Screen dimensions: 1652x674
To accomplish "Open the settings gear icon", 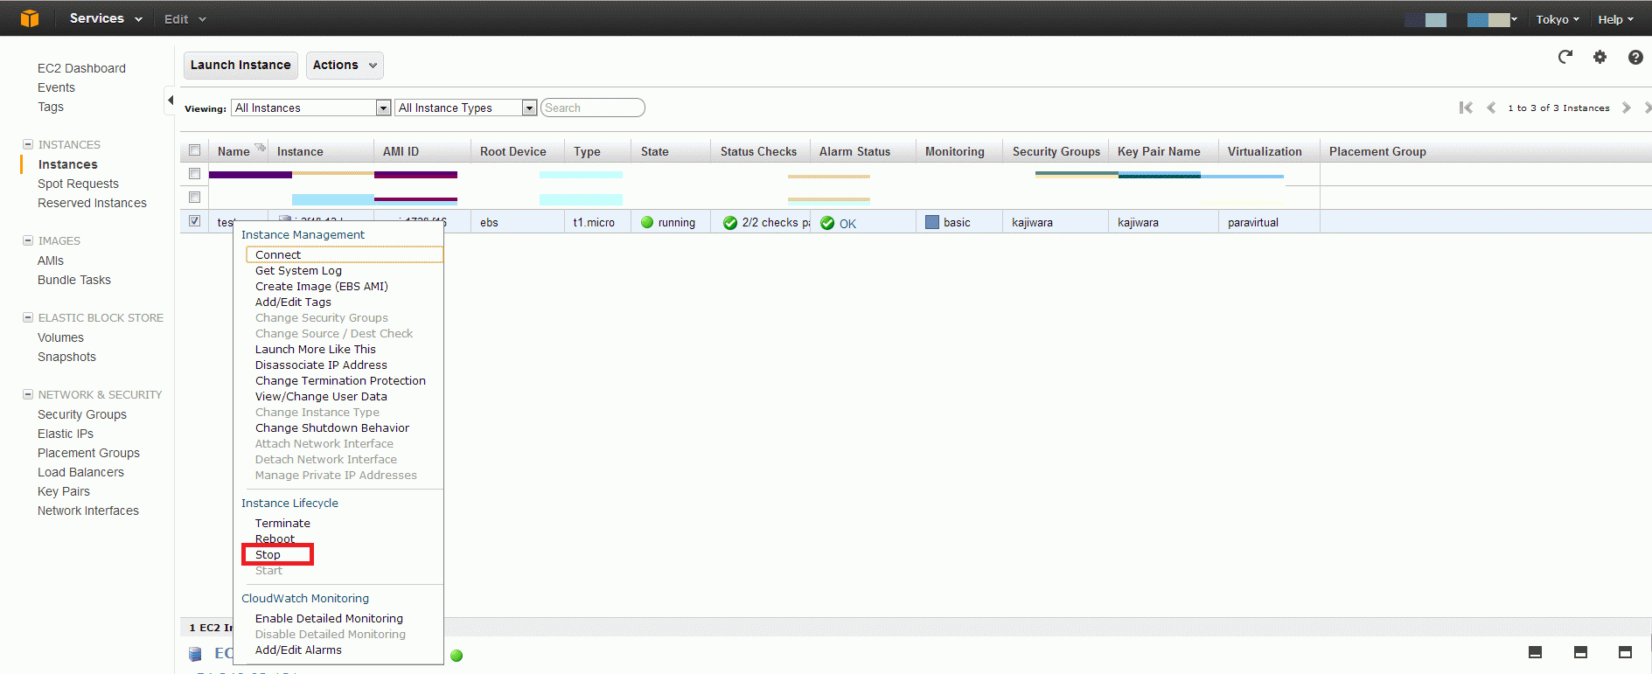I will pos(1600,57).
